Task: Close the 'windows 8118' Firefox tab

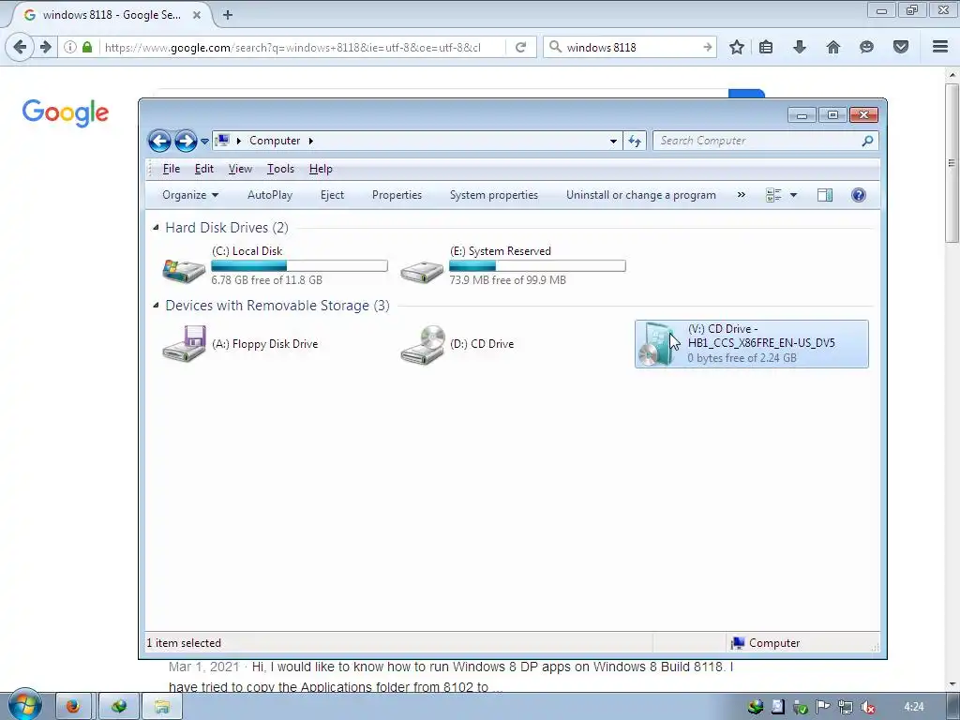Action: tap(197, 15)
